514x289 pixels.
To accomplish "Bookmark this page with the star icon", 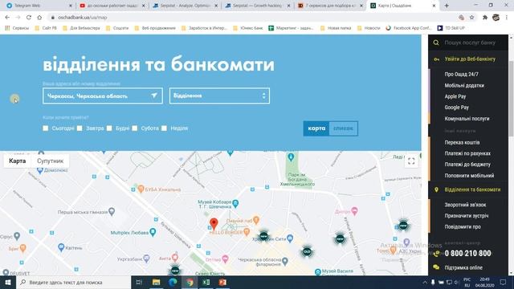I will coord(471,18).
